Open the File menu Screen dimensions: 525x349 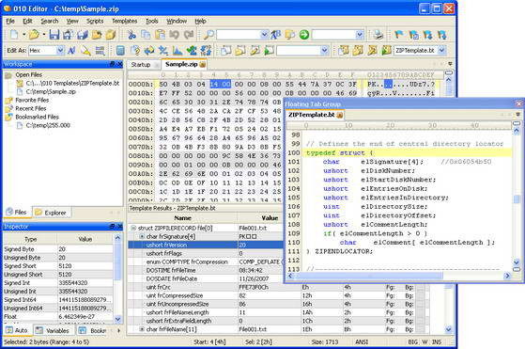pyautogui.click(x=10, y=21)
